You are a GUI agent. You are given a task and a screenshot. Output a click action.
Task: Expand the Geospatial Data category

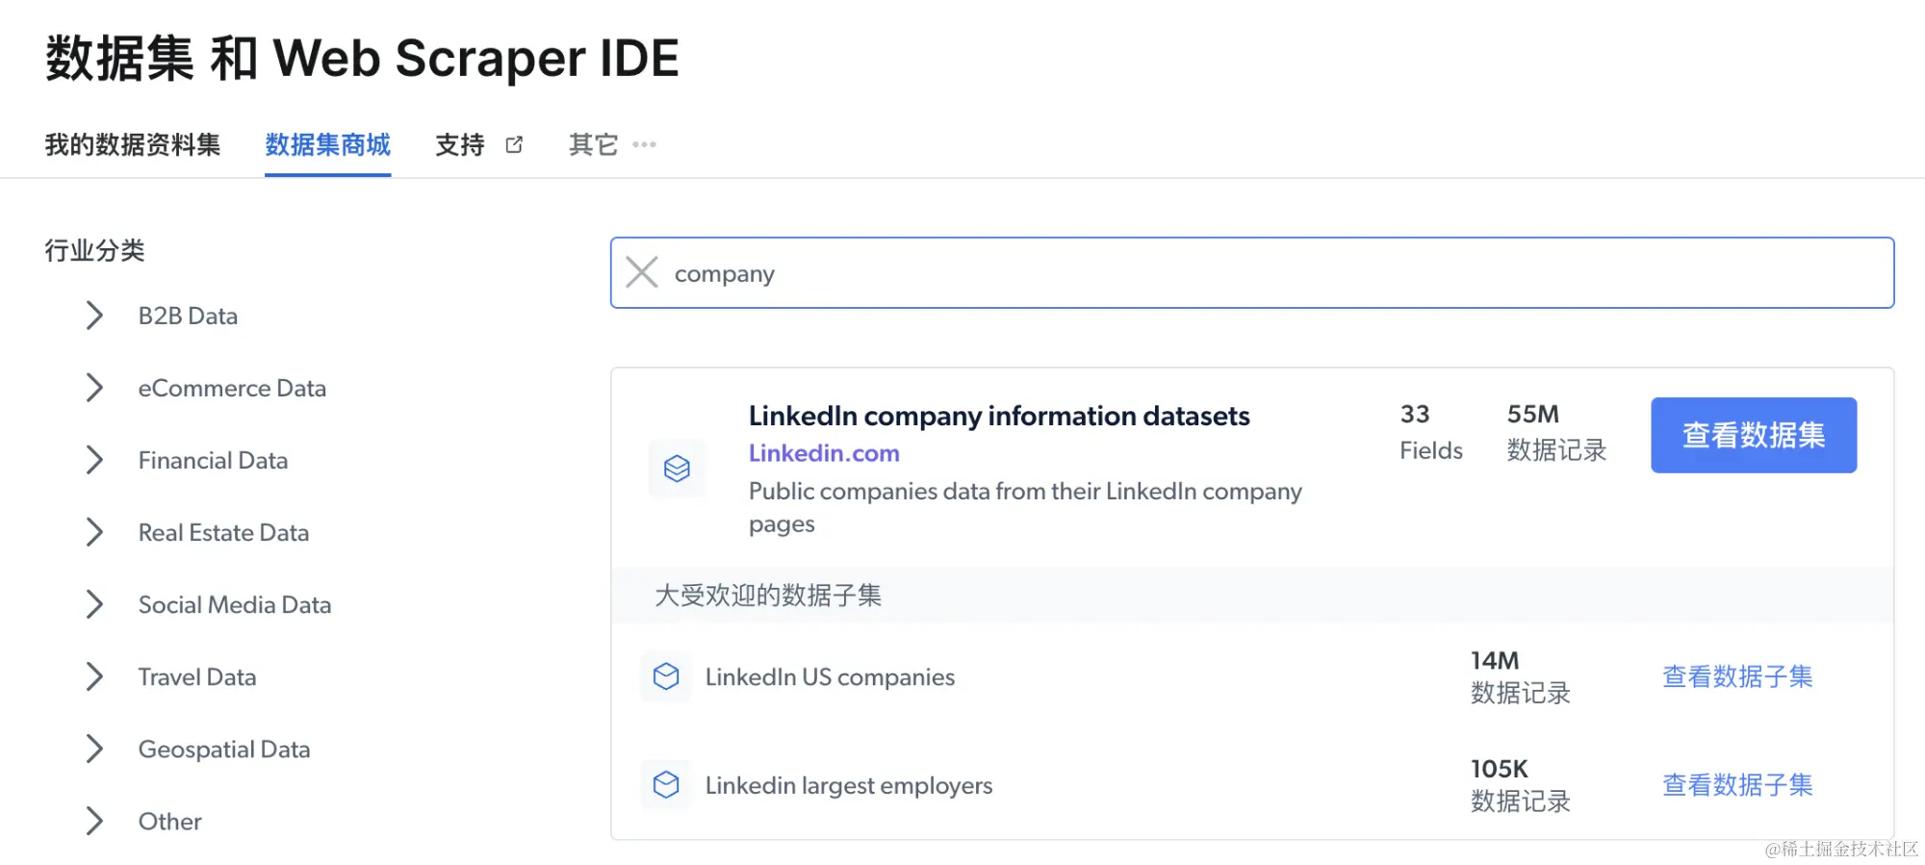coord(94,749)
